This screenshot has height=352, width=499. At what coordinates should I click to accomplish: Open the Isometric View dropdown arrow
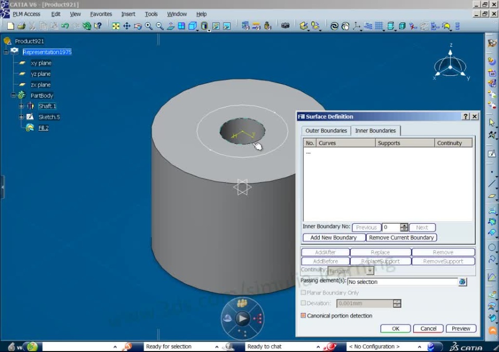[x=198, y=30]
